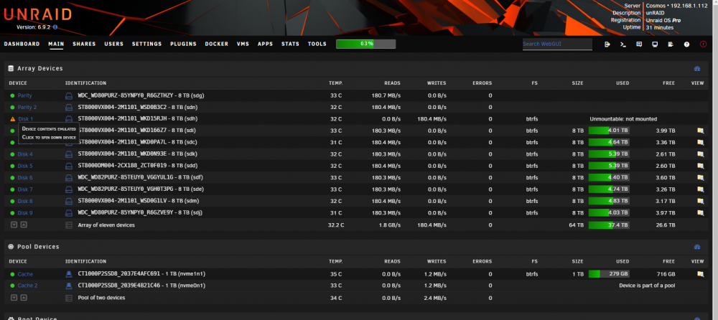Browse Disk 4 via its View folder icon
718x320 pixels.
pos(700,154)
